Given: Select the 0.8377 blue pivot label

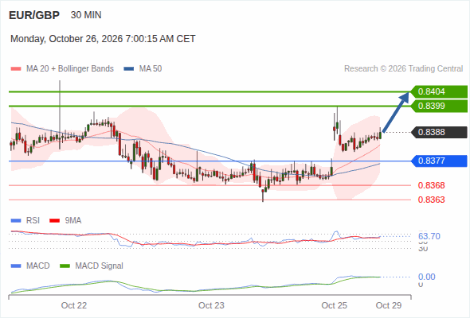Looking at the screenshot, I should point(439,161).
